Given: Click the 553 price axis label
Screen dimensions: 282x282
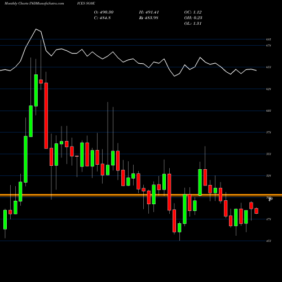Looking at the screenshot, I should (268, 154).
